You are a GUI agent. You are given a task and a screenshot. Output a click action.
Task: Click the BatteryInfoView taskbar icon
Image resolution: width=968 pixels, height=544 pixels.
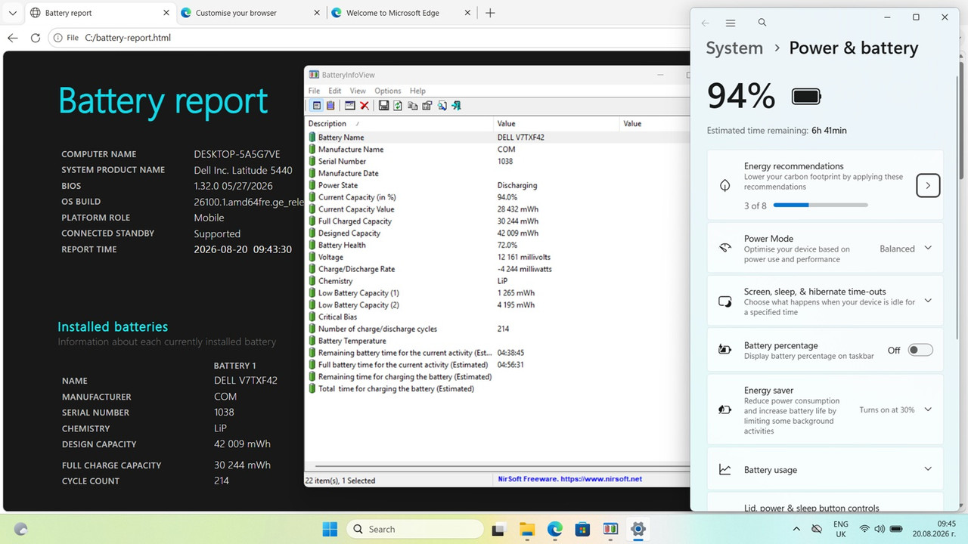tap(610, 529)
